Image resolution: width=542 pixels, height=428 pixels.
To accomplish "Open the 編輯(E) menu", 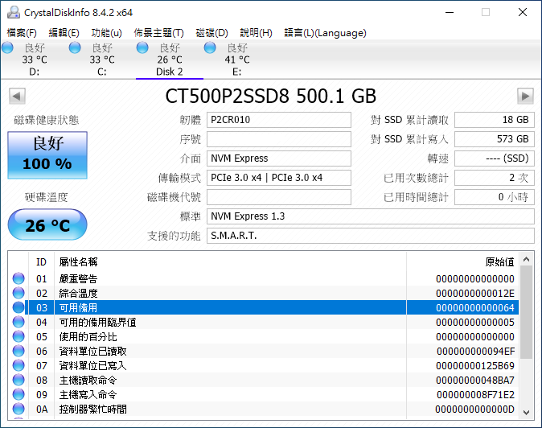I will [64, 33].
